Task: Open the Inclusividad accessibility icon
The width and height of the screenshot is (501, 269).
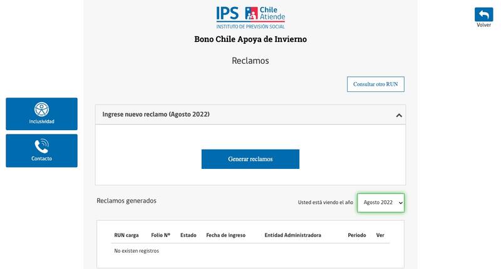Action: click(41, 109)
